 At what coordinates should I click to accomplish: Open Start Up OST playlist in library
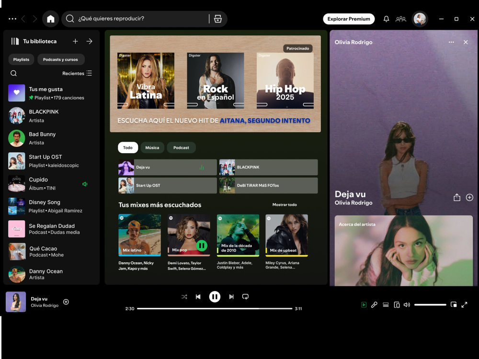51,161
